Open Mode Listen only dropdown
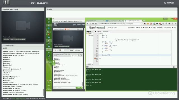 (78, 50)
